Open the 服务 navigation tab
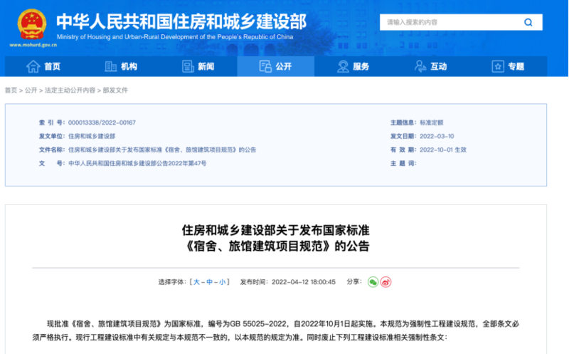The height and width of the screenshot is (354, 569). click(353, 66)
